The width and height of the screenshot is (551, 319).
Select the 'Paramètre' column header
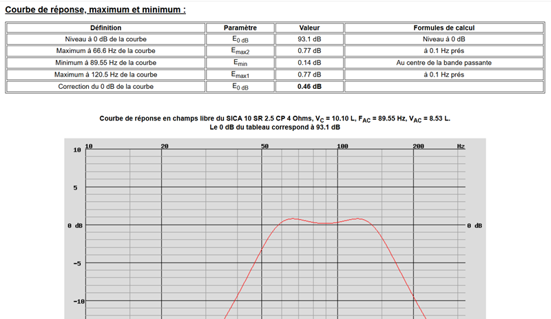coord(240,28)
